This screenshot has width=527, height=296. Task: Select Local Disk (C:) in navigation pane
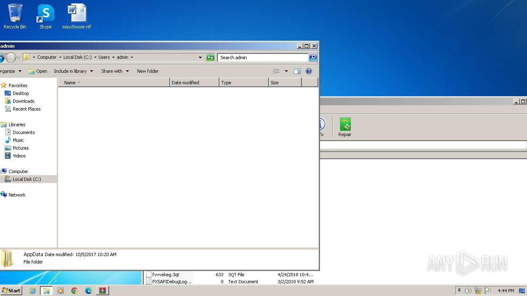coord(27,179)
